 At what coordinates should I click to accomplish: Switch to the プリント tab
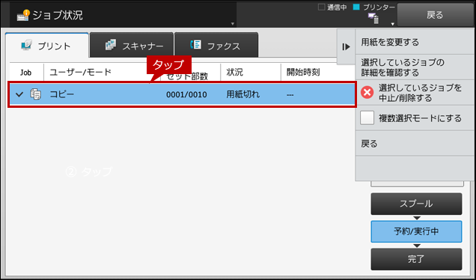(x=46, y=45)
